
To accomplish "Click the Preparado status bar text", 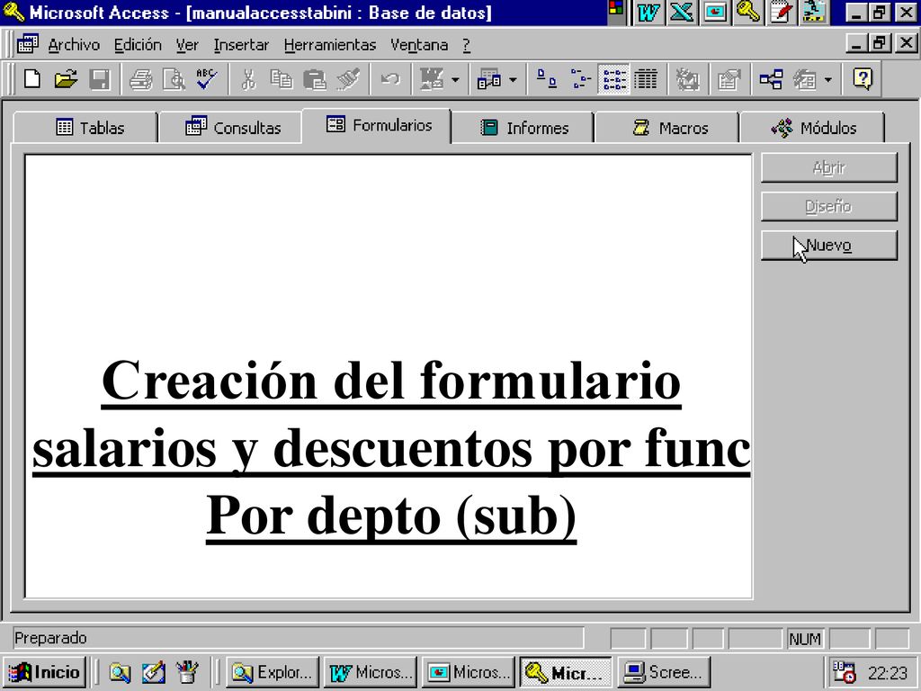I will tap(50, 638).
